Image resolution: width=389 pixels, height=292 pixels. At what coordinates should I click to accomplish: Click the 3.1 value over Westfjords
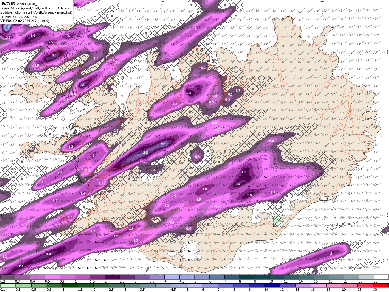click(54, 55)
